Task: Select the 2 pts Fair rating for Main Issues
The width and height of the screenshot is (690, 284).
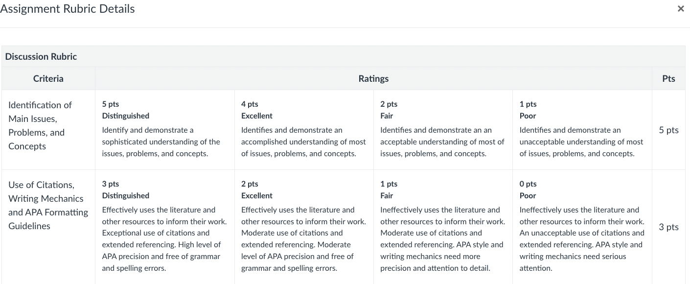Action: 443,130
